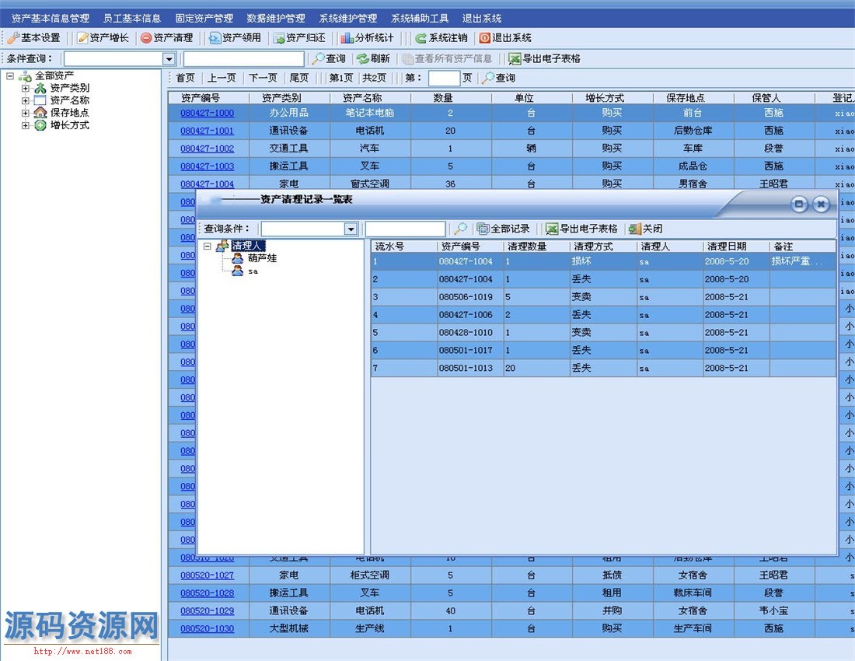Open 资产领用 from the toolbar

(x=235, y=37)
